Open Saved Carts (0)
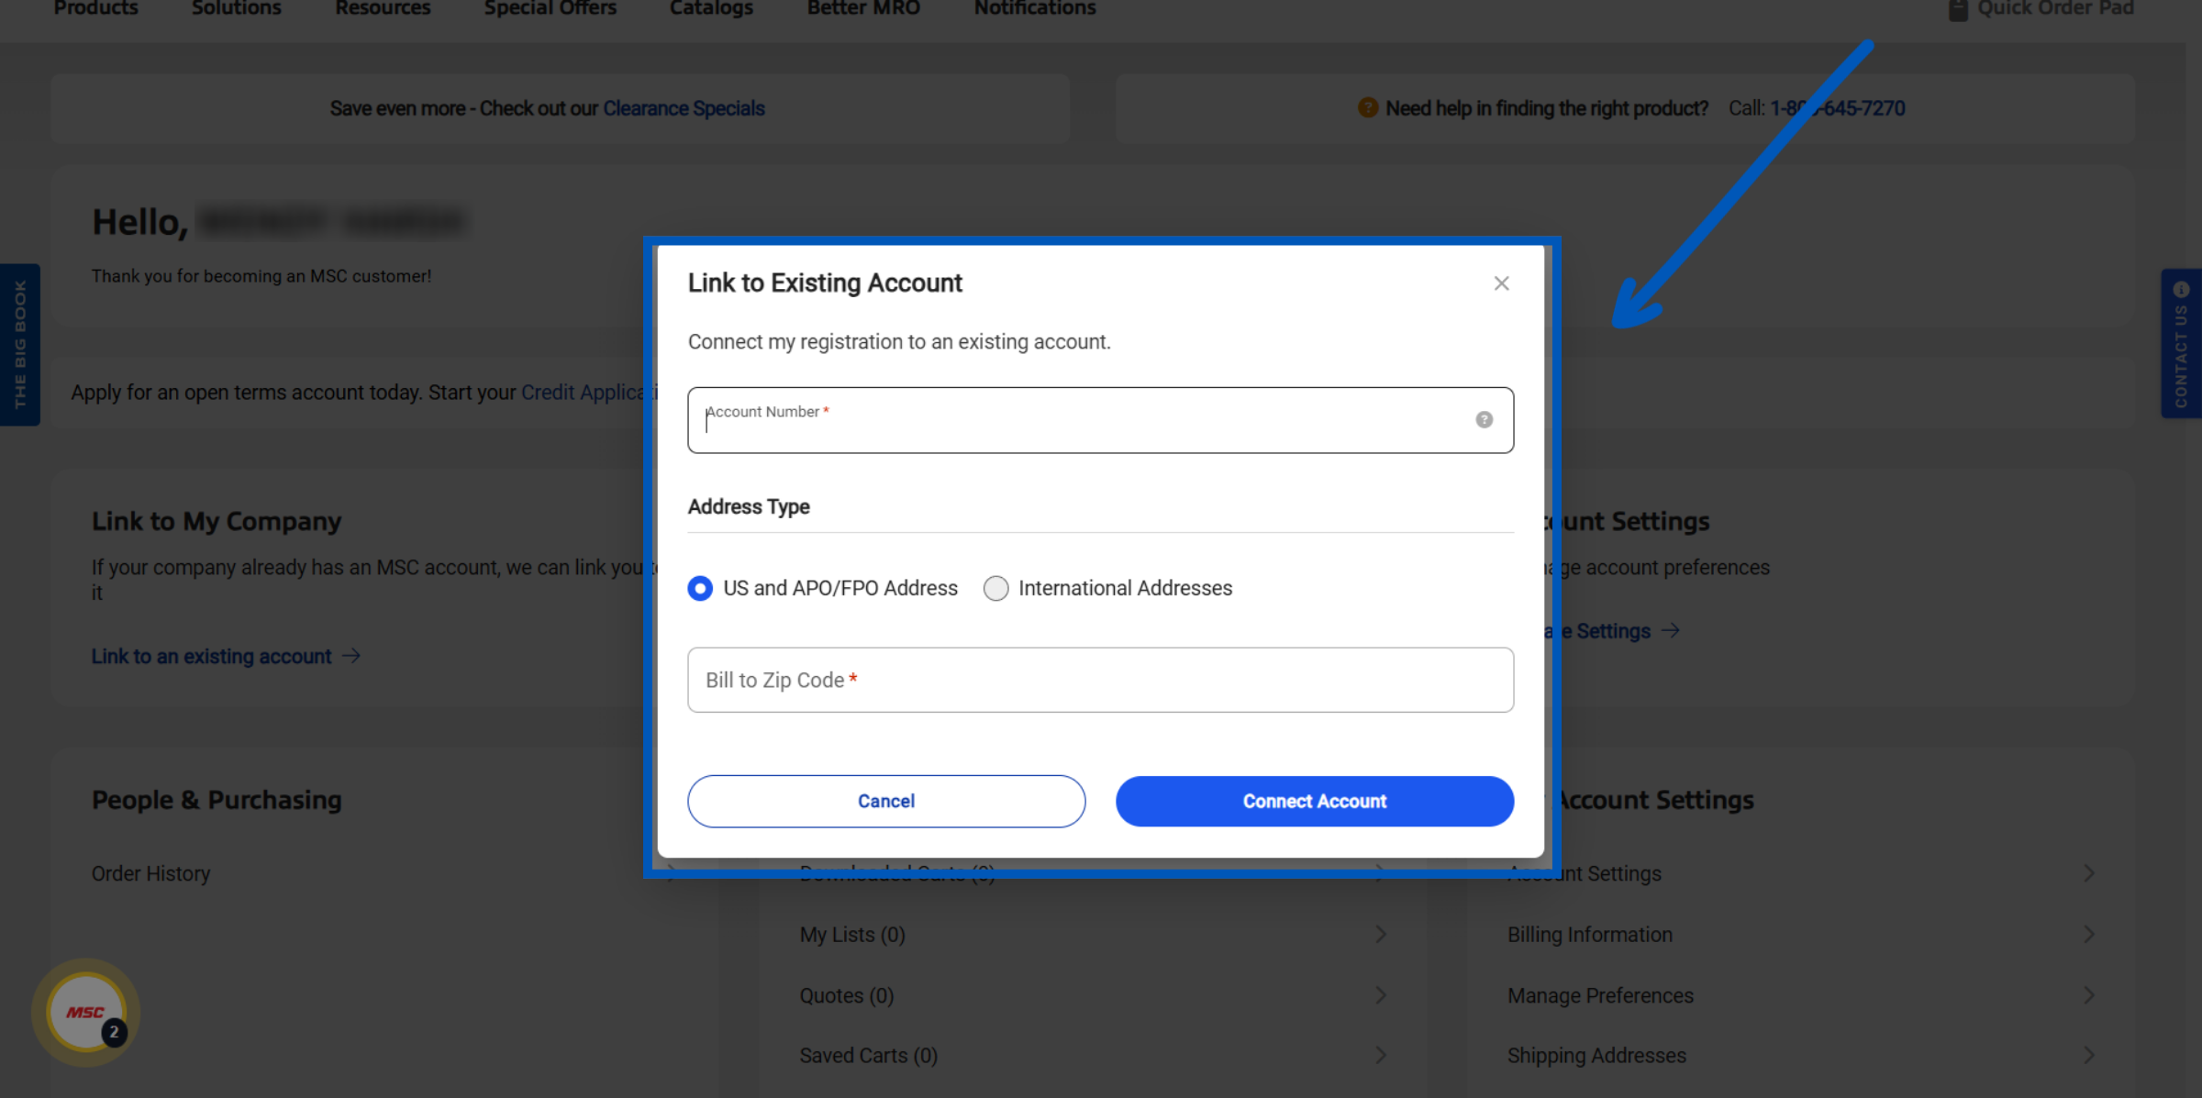Viewport: 2202px width, 1098px height. click(868, 1056)
